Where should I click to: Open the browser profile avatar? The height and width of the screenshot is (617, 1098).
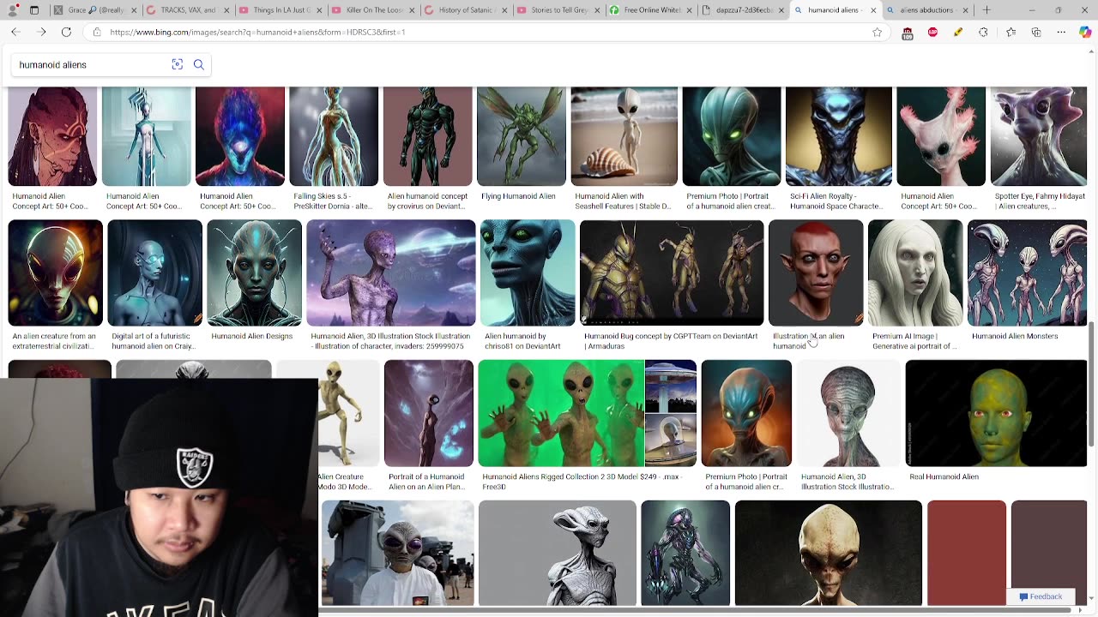click(13, 10)
